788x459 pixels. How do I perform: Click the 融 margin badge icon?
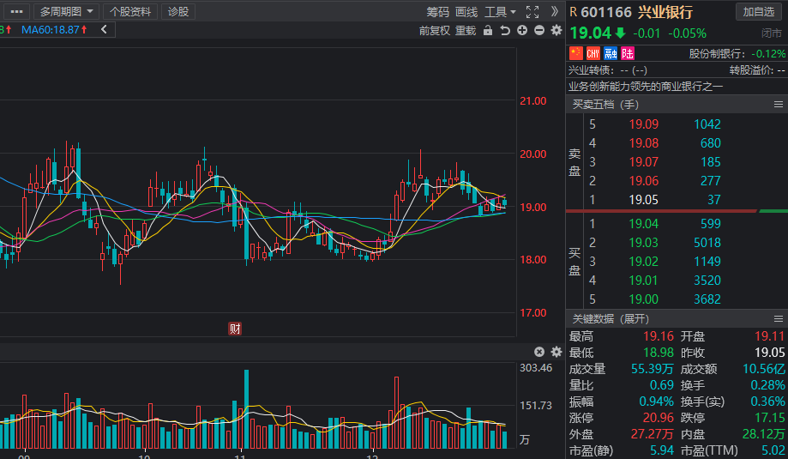tap(611, 53)
